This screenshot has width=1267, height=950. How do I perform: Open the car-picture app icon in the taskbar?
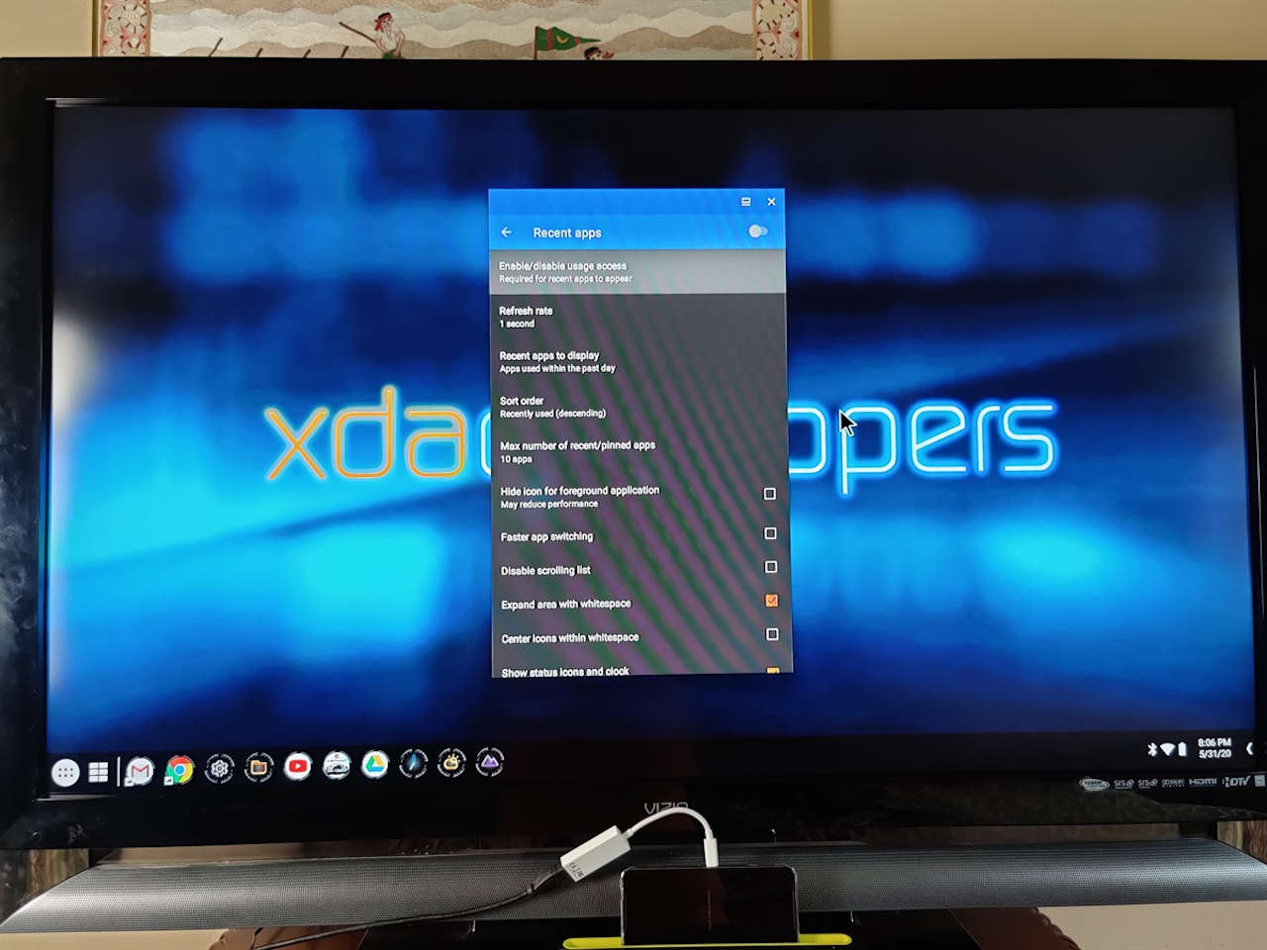(x=337, y=765)
